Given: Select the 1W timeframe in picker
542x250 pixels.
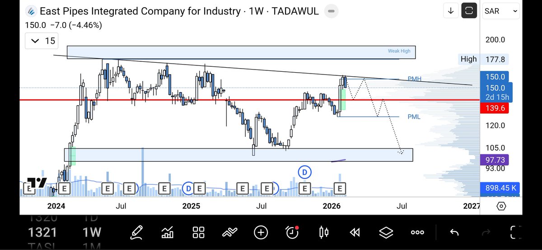Looking at the screenshot, I should 92,232.
